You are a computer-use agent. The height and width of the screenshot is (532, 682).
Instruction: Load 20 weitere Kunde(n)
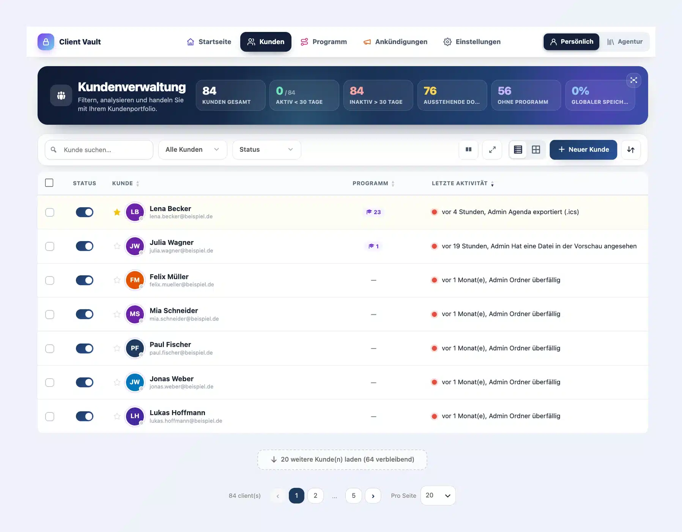coord(342,459)
